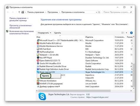Image resolution: width=140 pixels, height=106 pixels.
Task: Click the Windows features shield icon
Action: pyautogui.click(x=7, y=31)
